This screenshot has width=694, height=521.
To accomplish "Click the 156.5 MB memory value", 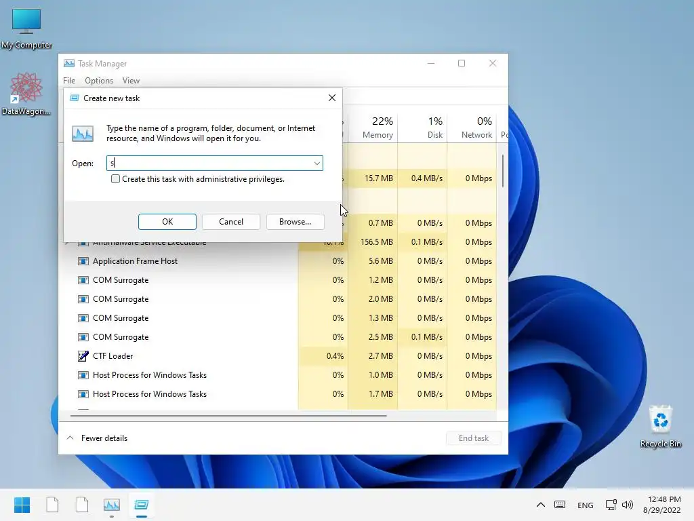I will 377,242.
